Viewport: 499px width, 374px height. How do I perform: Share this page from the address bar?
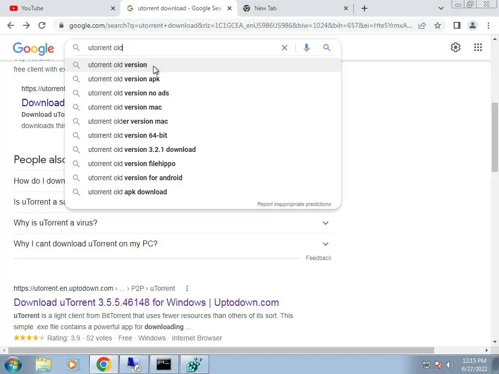click(x=422, y=25)
